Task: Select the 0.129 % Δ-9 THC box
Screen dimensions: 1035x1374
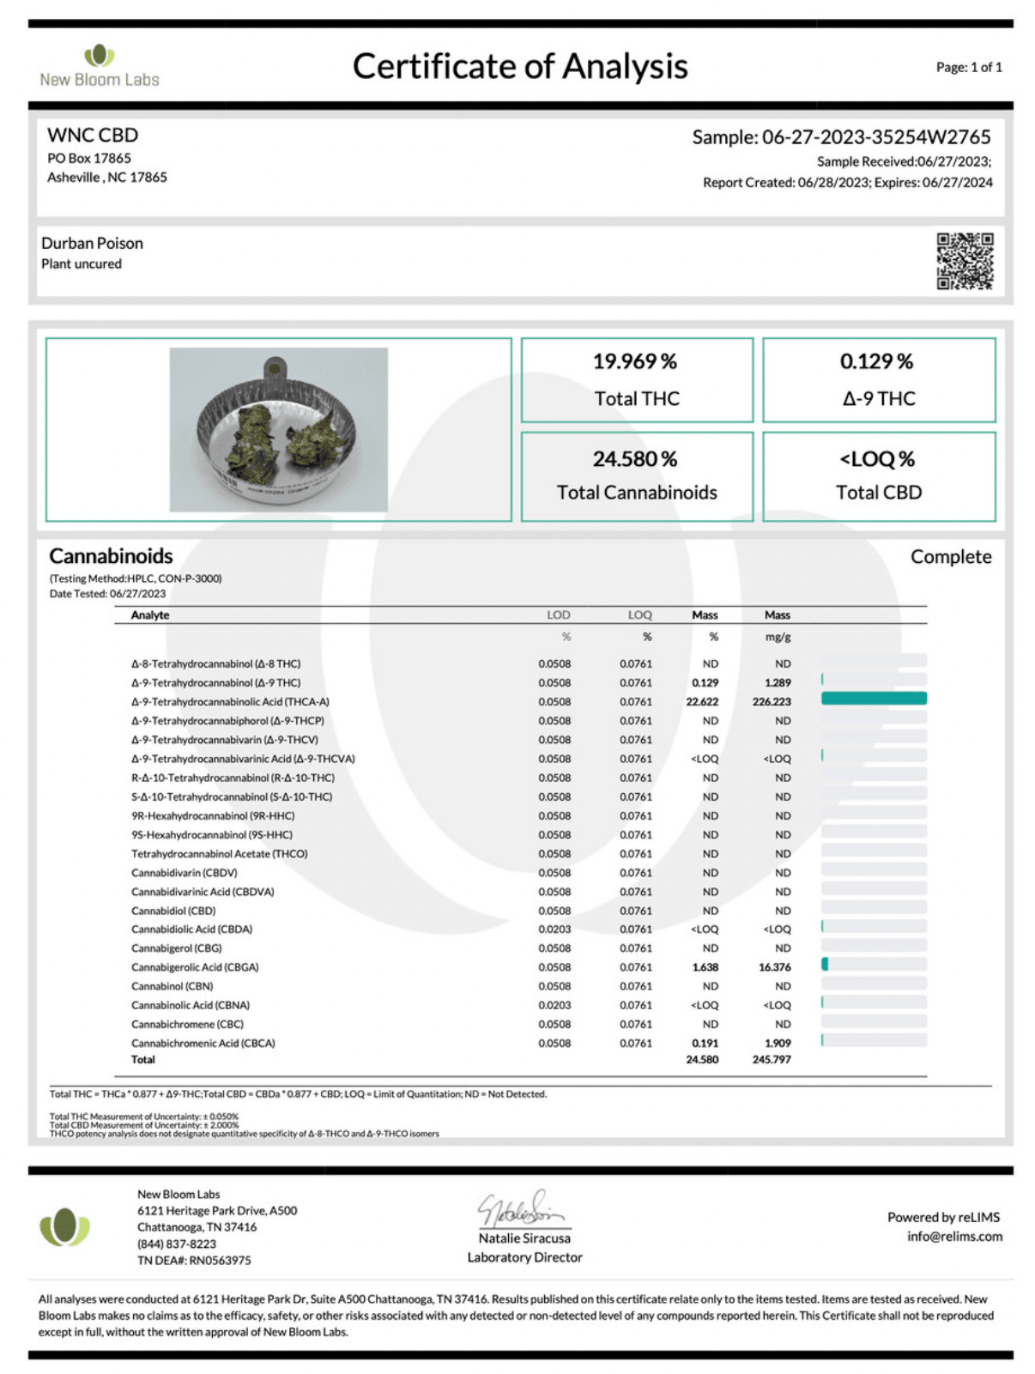Action: tap(878, 379)
